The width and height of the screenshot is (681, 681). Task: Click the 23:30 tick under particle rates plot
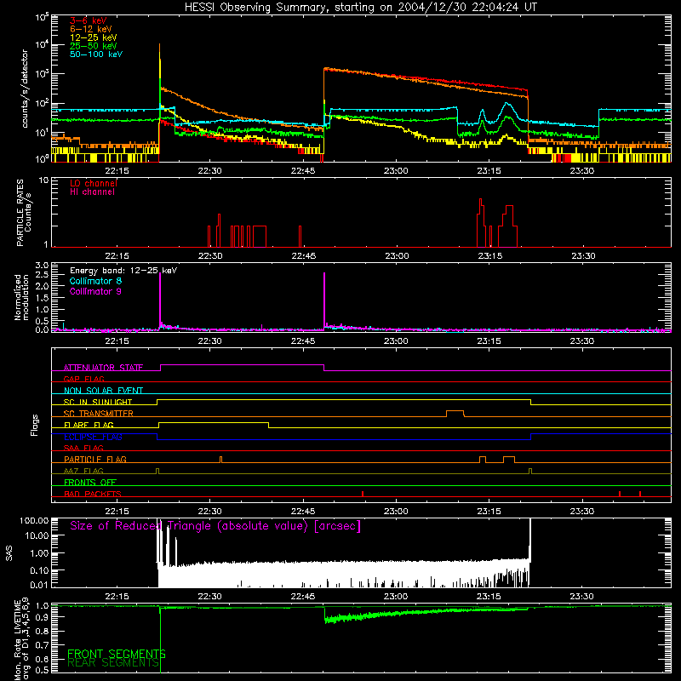coord(583,256)
